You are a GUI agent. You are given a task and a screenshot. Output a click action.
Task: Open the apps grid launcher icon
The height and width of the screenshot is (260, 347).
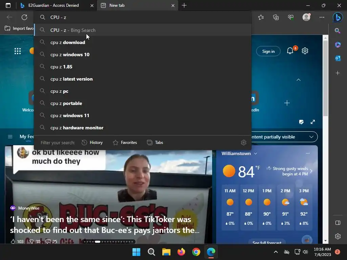[x=18, y=51]
